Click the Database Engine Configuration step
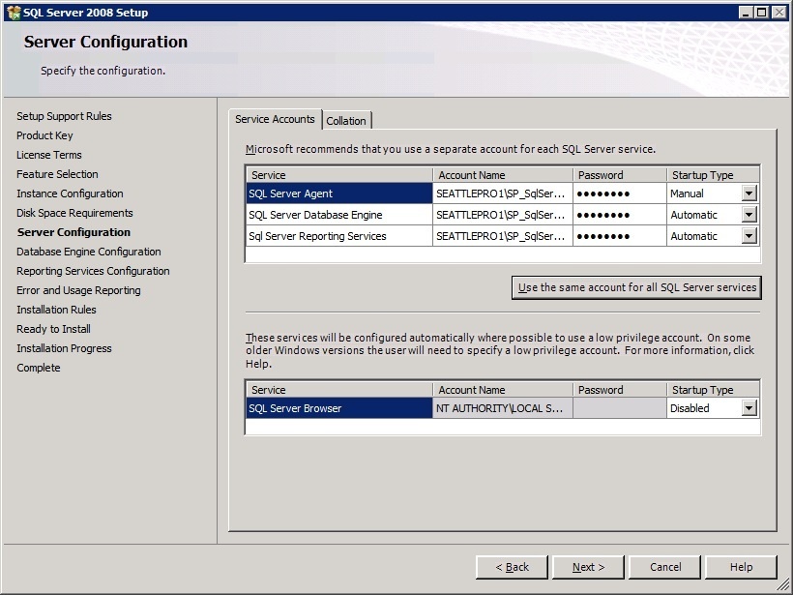 89,252
